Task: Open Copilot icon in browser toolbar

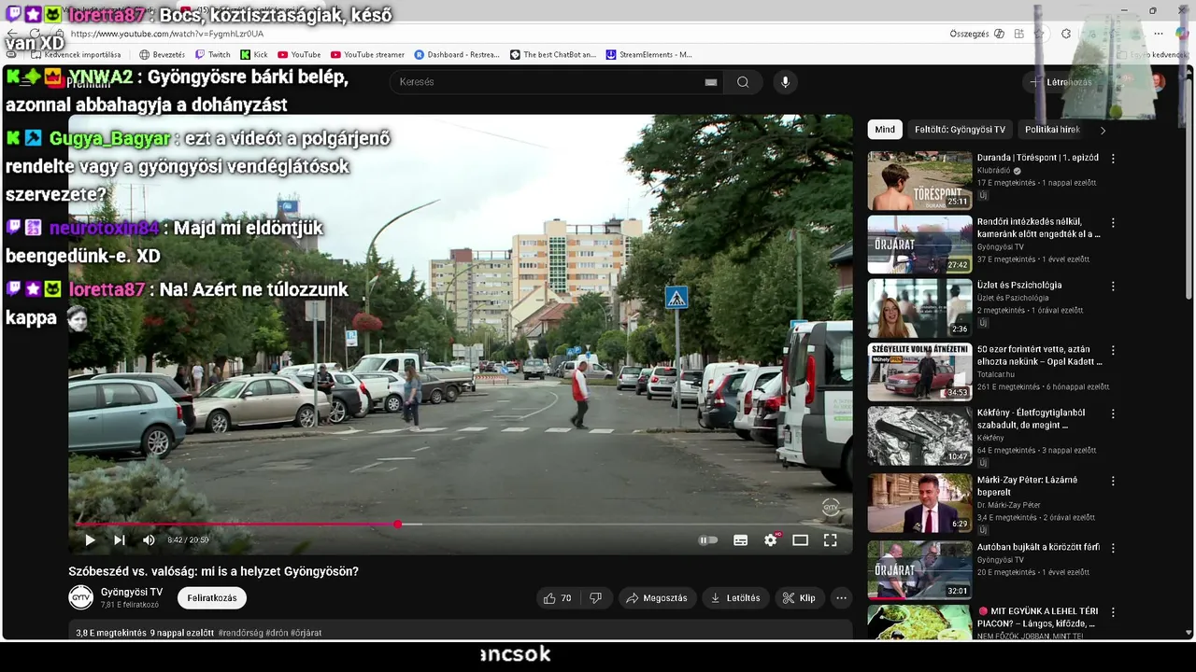Action: coord(1182,34)
